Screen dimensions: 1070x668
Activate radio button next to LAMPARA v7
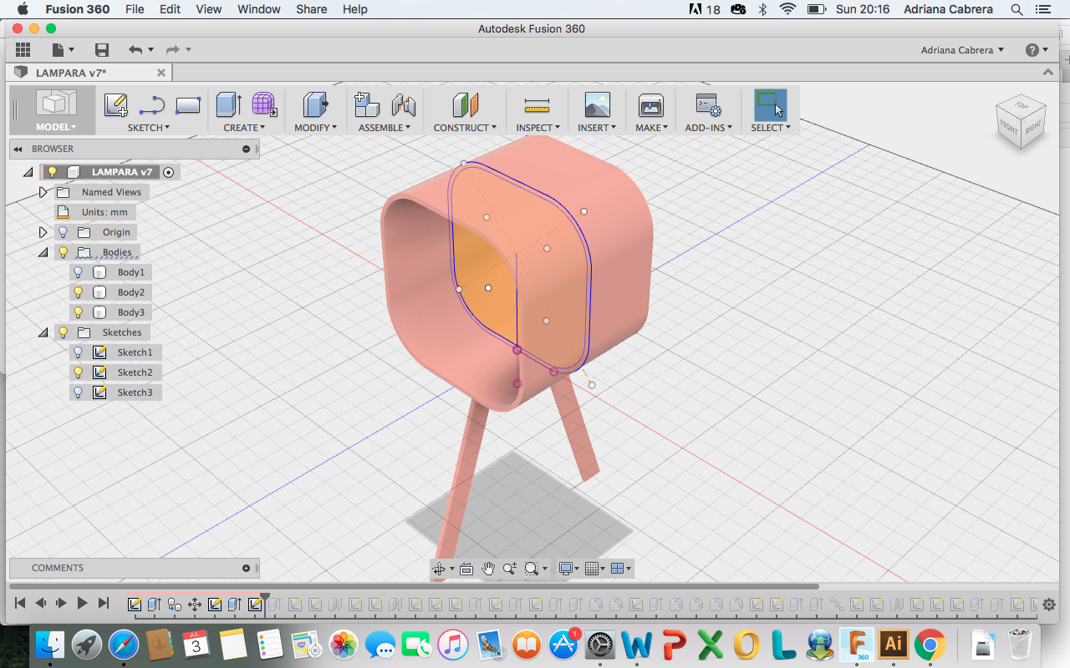[169, 172]
